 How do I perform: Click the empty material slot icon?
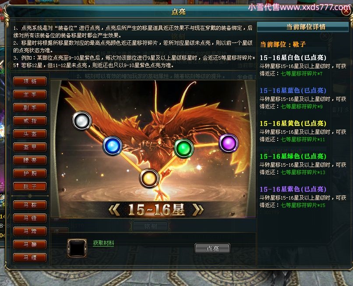(x=77, y=248)
